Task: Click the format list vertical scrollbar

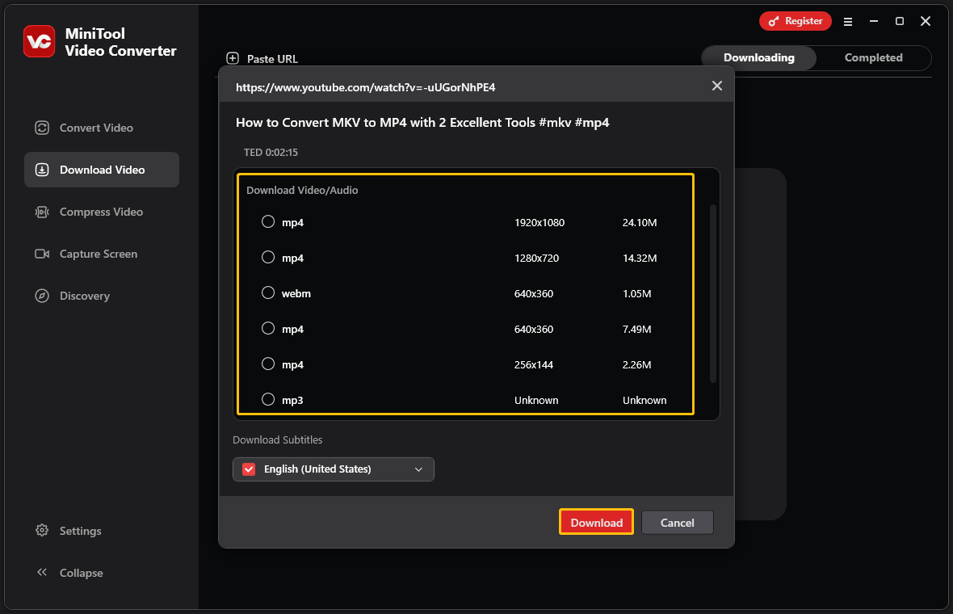Action: click(713, 293)
